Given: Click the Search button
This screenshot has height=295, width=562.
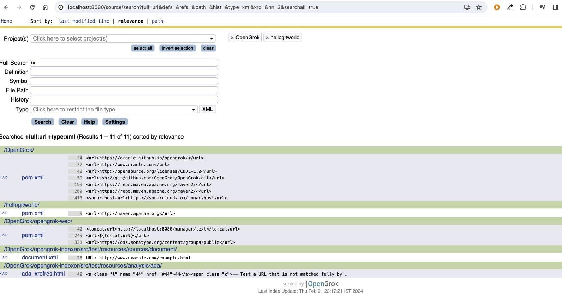Looking at the screenshot, I should point(43,122).
